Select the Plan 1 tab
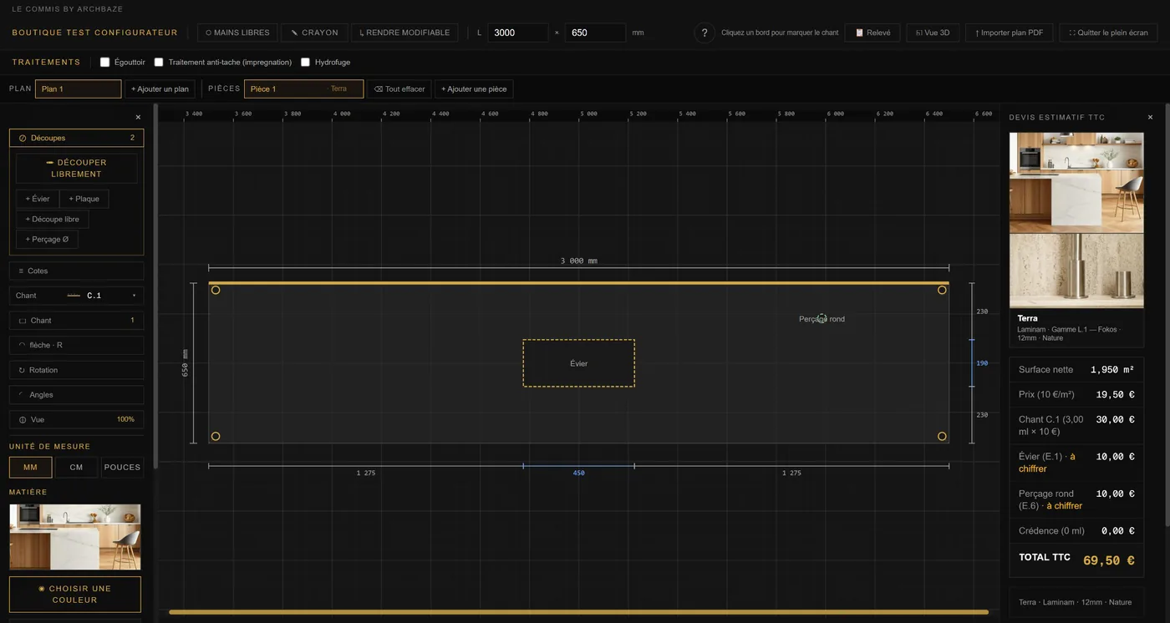This screenshot has height=623, width=1170. click(79, 89)
